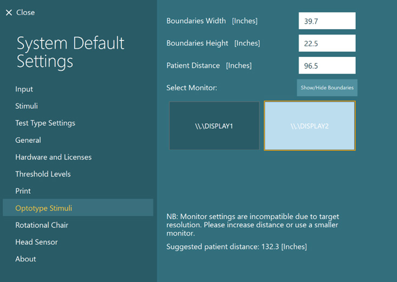
Task: Click the monitor settings incompatible warning text
Action: pyautogui.click(x=253, y=225)
